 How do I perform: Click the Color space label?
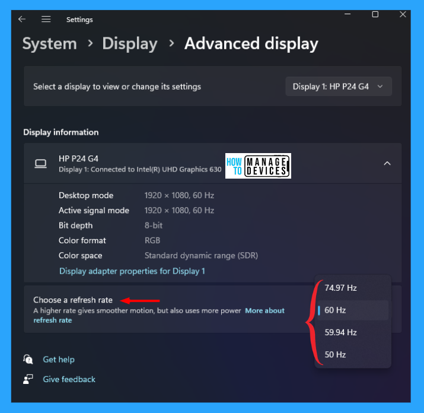[80, 256]
